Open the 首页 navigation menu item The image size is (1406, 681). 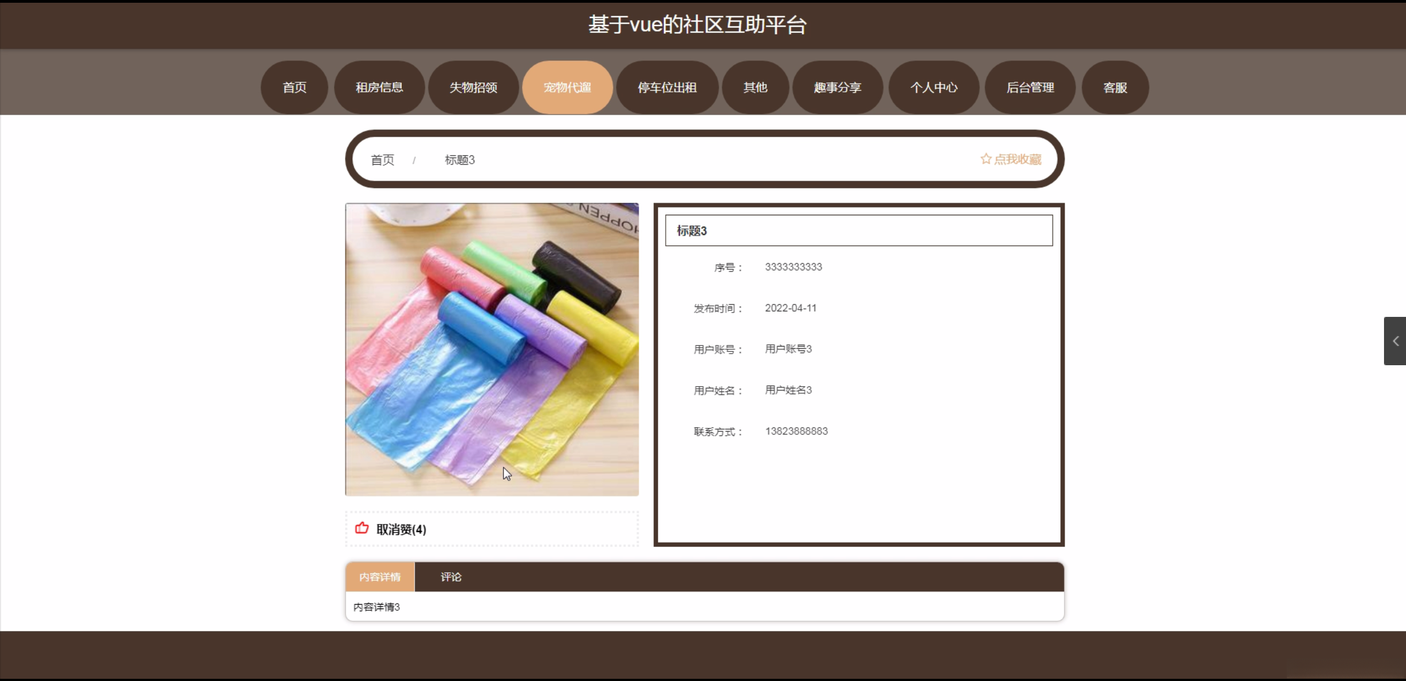pos(294,87)
